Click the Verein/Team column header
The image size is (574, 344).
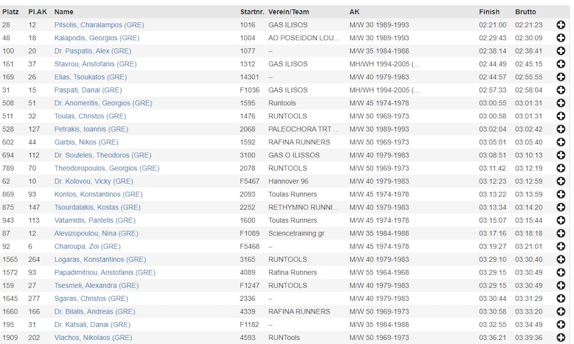click(289, 11)
